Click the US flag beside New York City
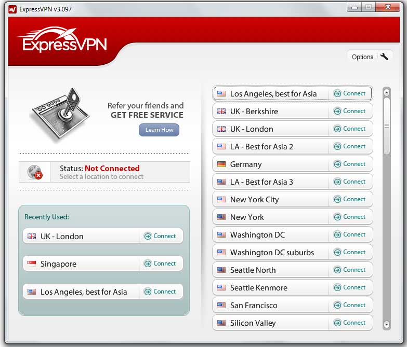 (x=221, y=200)
